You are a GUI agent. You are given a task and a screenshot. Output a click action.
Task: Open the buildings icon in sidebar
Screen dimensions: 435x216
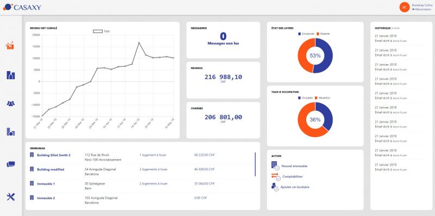10,75
